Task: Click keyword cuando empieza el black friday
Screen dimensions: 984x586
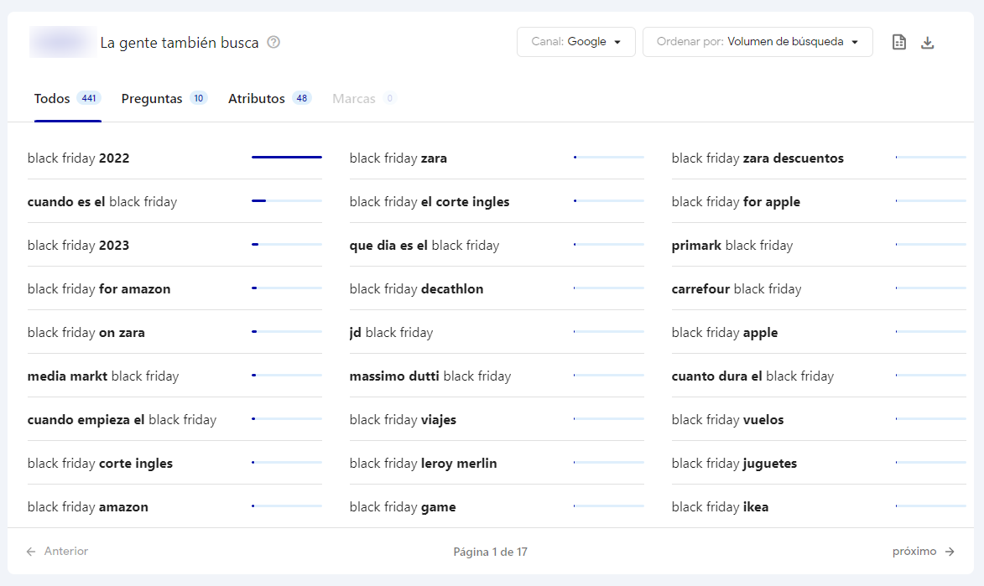Action: (122, 420)
